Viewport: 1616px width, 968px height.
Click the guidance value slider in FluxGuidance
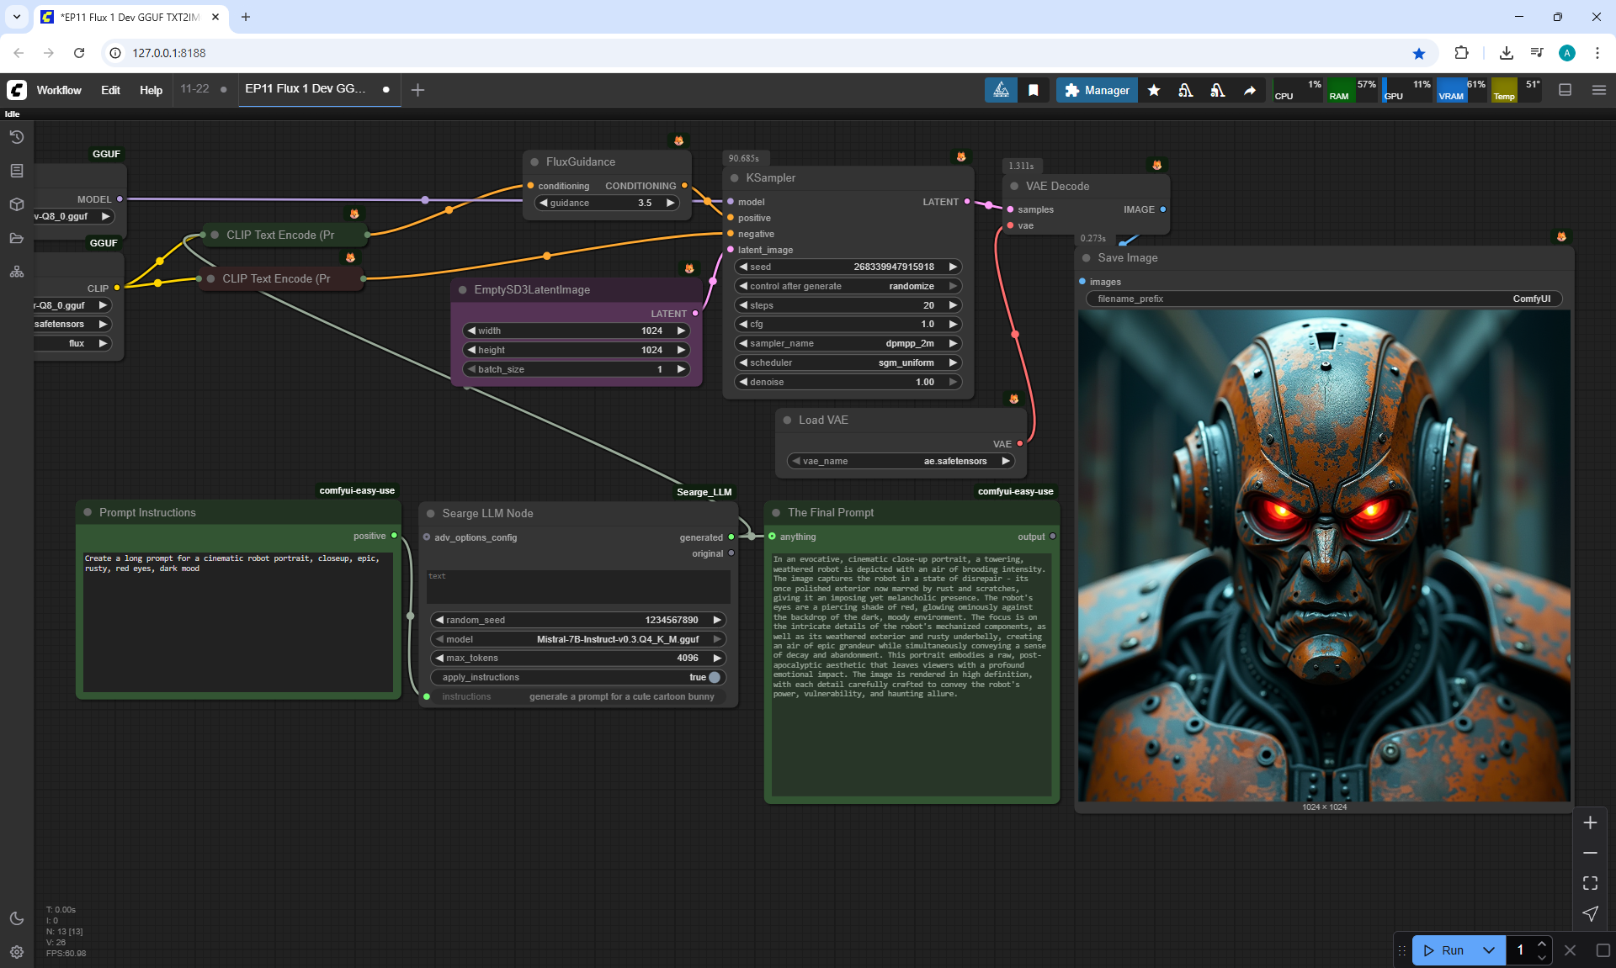pyautogui.click(x=607, y=203)
